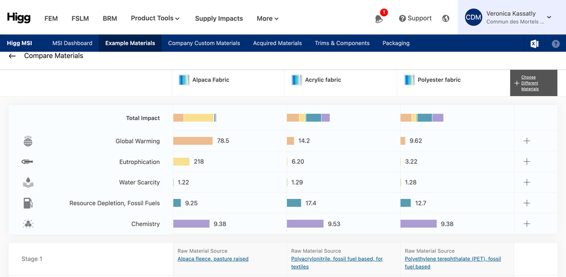
Task: Click the globe language icon
Action: 446,19
